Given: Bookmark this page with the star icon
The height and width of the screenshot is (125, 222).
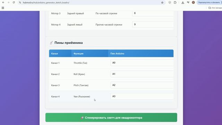Looking at the screenshot, I should [162, 2].
